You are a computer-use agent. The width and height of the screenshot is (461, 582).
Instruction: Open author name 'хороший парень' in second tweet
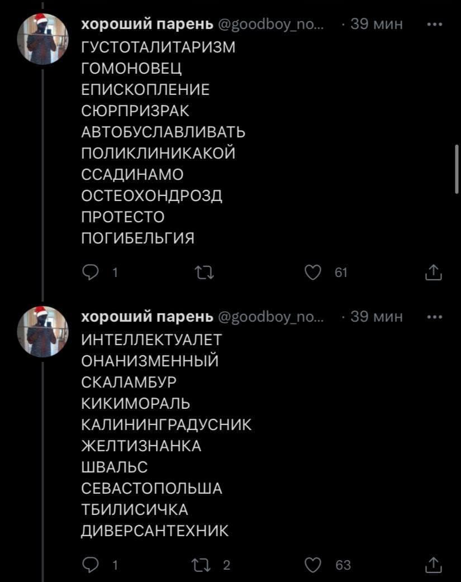(148, 317)
